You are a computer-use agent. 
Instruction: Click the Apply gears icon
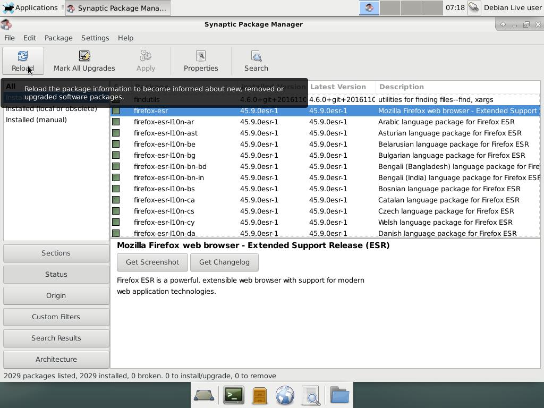146,56
